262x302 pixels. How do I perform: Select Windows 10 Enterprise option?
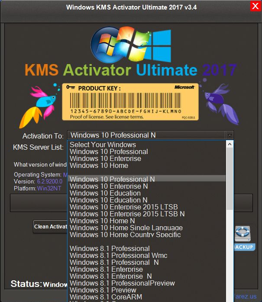coord(147,158)
